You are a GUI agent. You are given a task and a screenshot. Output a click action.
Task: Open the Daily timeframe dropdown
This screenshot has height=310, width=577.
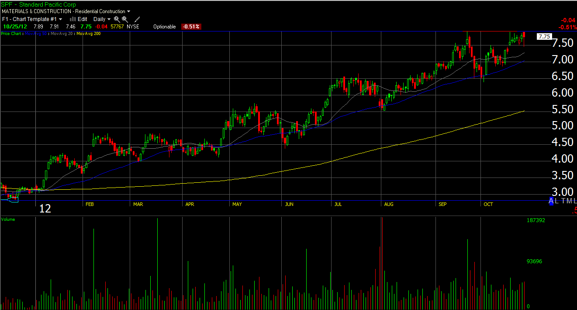click(102, 19)
